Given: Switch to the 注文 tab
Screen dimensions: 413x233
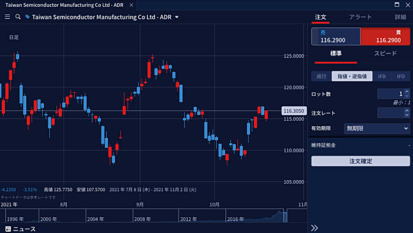Looking at the screenshot, I should click(x=321, y=17).
